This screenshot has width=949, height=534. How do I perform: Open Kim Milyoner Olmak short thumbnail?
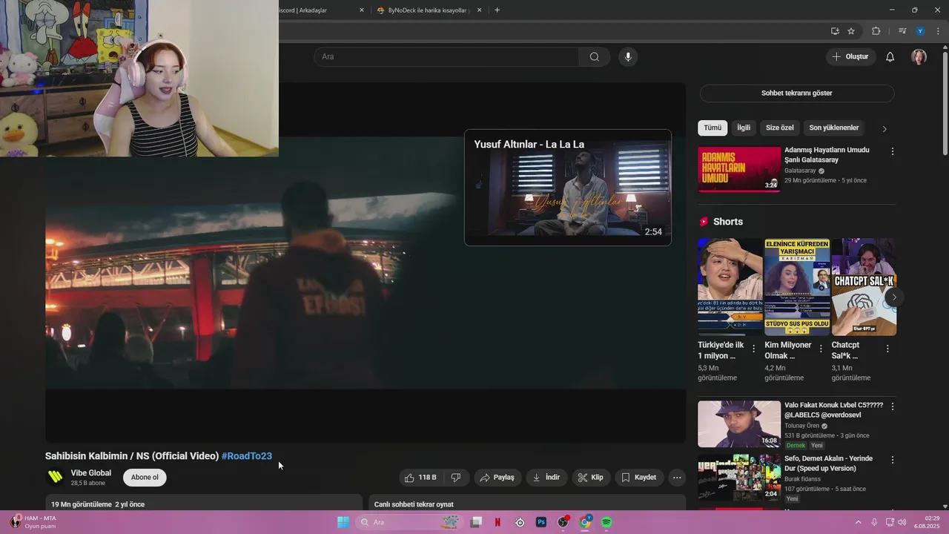point(797,287)
